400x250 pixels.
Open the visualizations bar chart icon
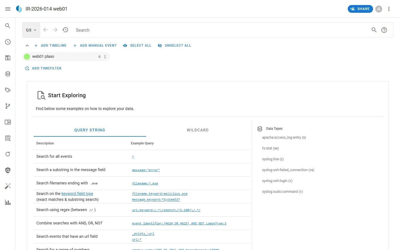[x=8, y=202]
